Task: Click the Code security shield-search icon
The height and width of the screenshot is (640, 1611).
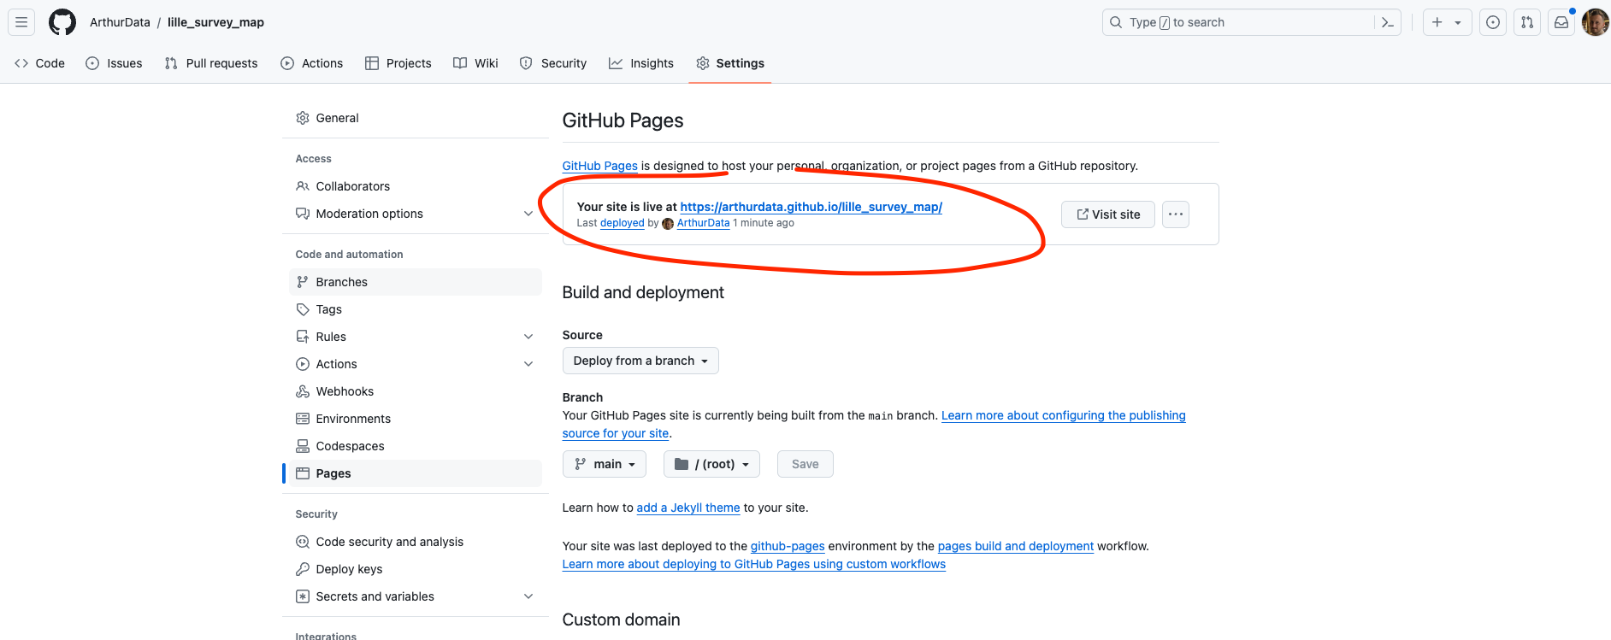Action: [303, 542]
